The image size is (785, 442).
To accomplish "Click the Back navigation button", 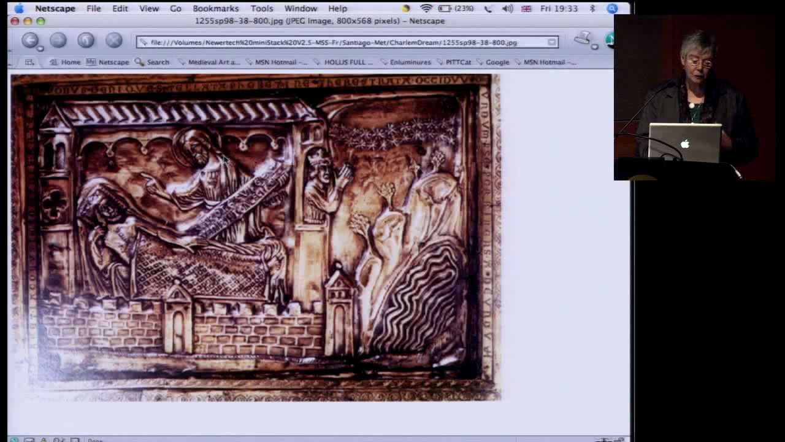I will click(x=29, y=40).
